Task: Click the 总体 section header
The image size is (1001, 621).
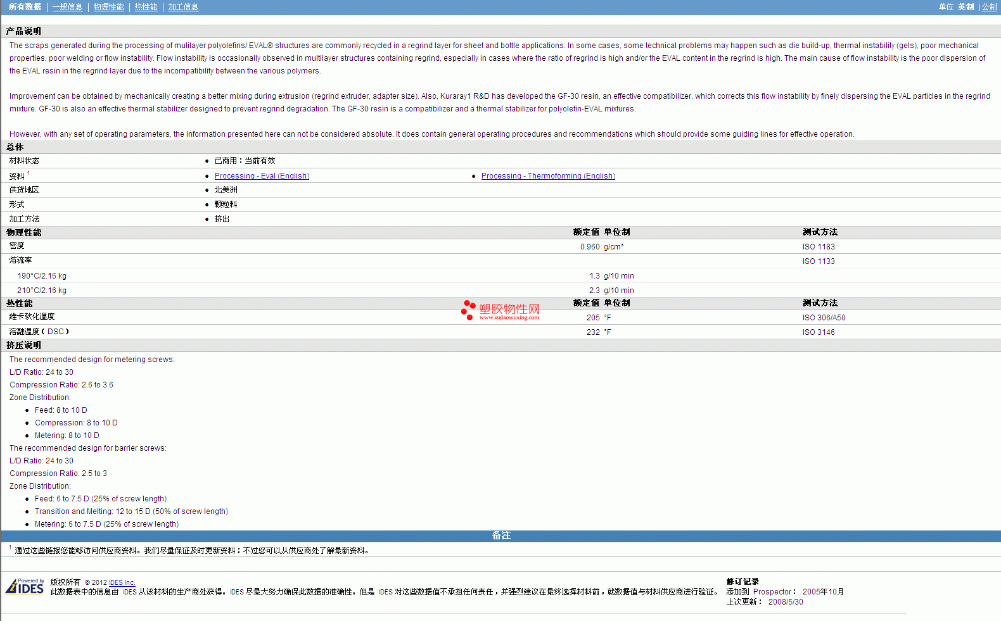Action: coord(15,147)
